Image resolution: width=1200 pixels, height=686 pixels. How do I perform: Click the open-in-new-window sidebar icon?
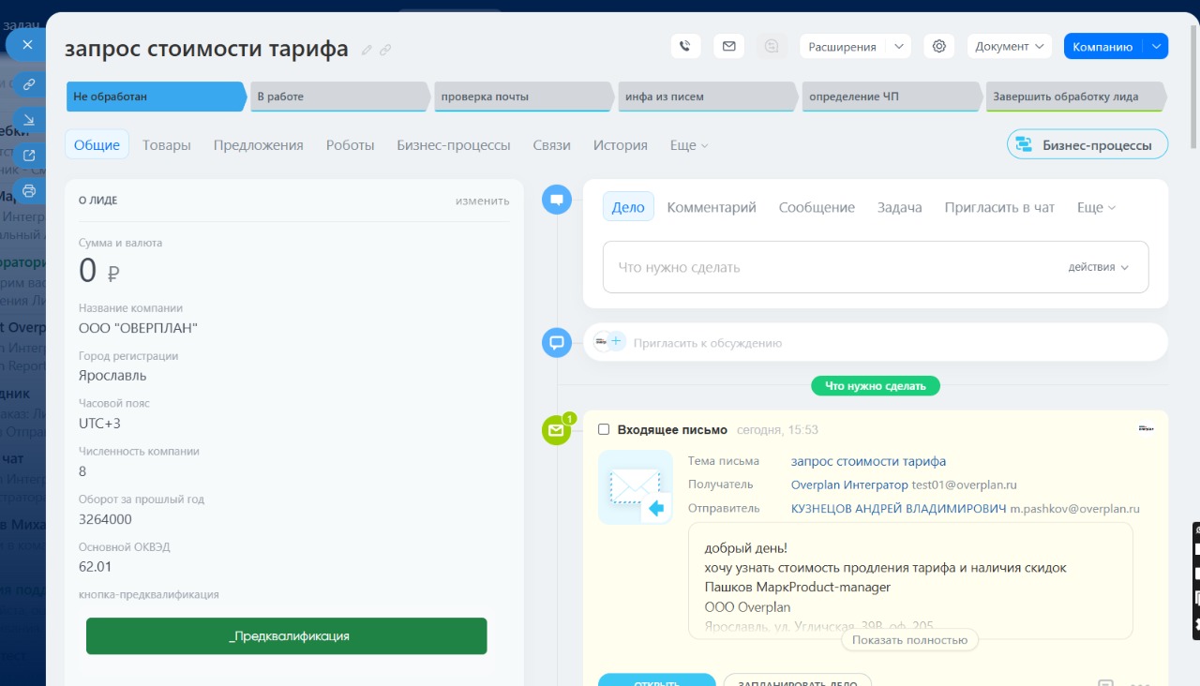pyautogui.click(x=29, y=156)
